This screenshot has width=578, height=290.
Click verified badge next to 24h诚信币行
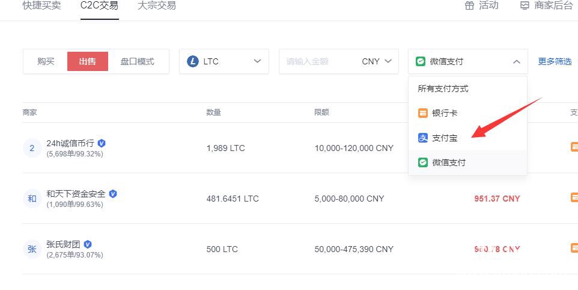point(102,143)
